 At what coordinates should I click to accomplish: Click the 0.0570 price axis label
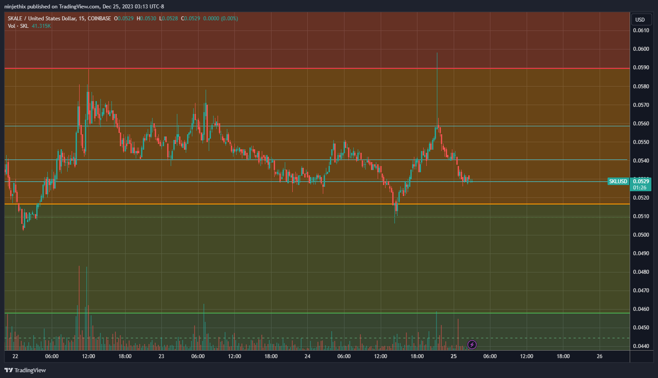[x=641, y=105]
